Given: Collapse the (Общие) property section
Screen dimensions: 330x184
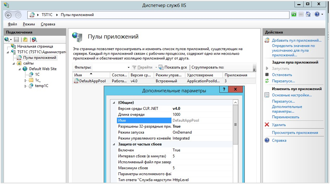Looking at the screenshot, I should (x=113, y=103).
